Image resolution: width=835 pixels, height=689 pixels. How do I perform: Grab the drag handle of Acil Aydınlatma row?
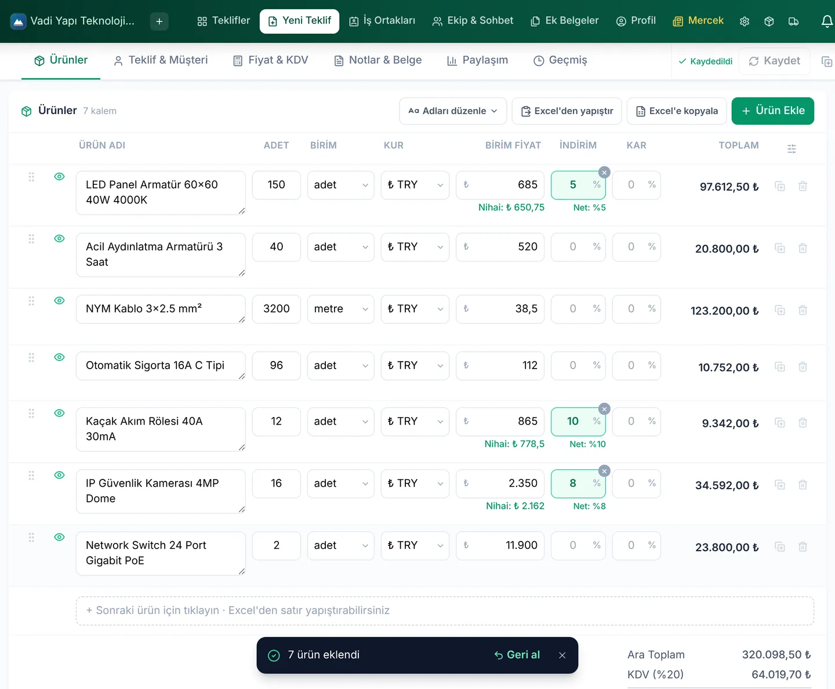31,239
